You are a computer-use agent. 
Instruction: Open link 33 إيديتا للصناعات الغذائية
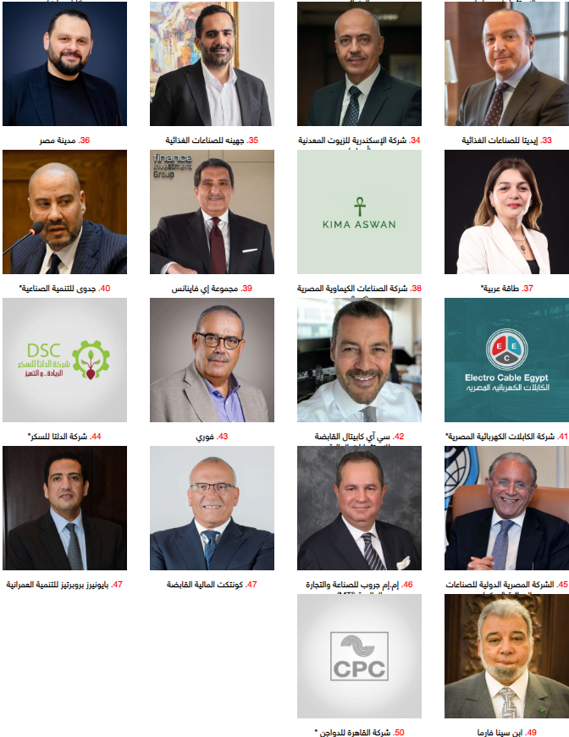coord(506,140)
